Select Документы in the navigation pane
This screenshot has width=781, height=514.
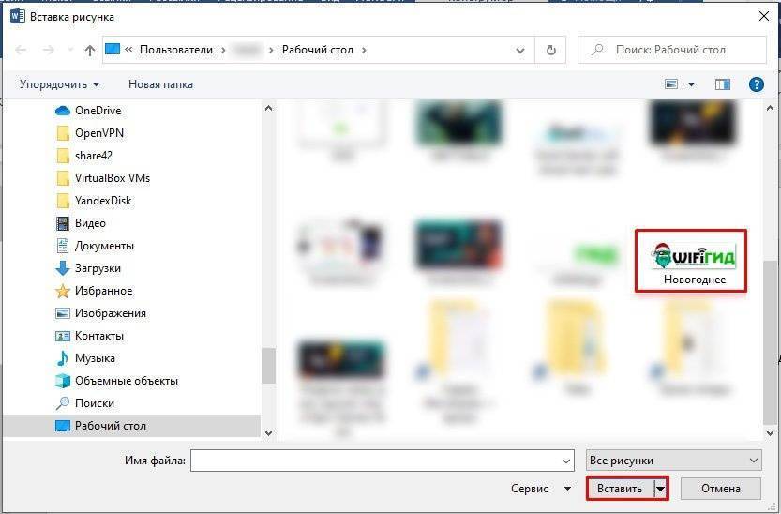(95, 246)
